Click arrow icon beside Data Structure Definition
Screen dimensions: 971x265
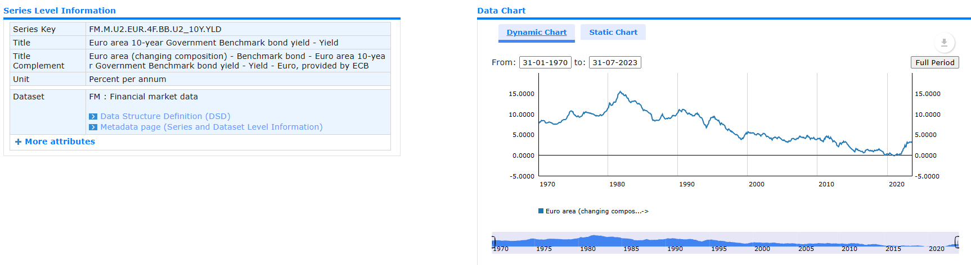coord(93,117)
